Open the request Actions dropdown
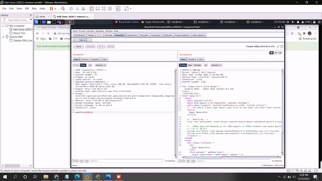Screen dimensions: 322x181 click(100, 65)
